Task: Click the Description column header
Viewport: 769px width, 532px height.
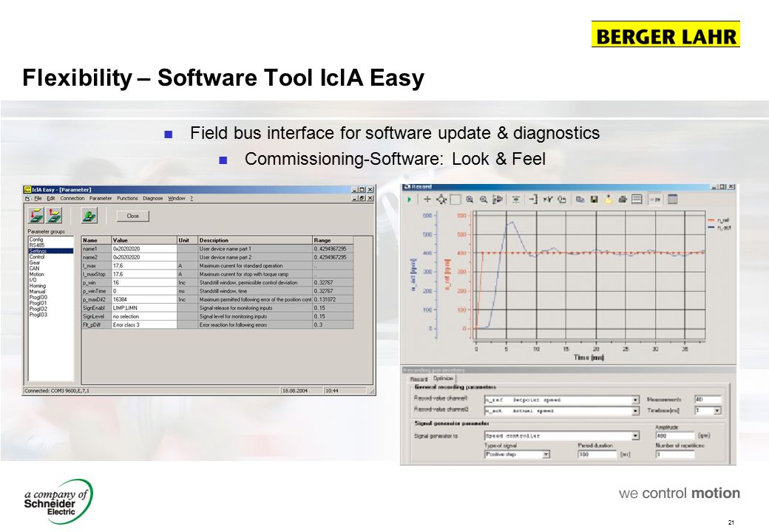Action: point(255,240)
